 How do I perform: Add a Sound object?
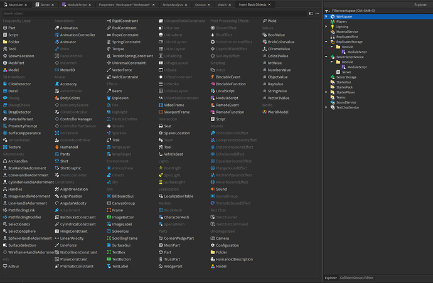[219, 189]
